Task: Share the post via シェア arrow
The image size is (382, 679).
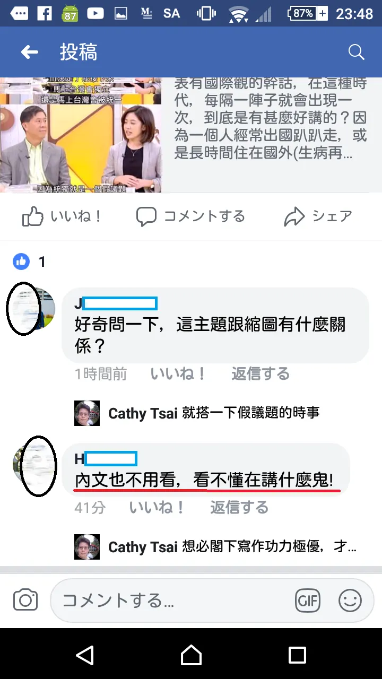Action: click(318, 216)
